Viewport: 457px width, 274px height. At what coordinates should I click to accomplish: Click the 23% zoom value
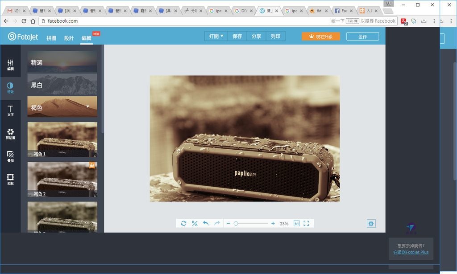point(284,224)
